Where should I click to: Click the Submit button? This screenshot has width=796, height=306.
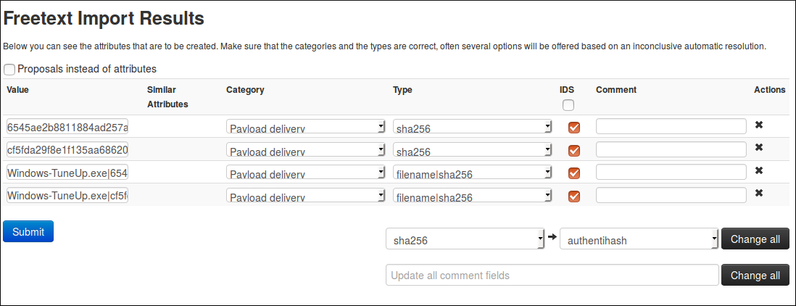pyautogui.click(x=28, y=232)
